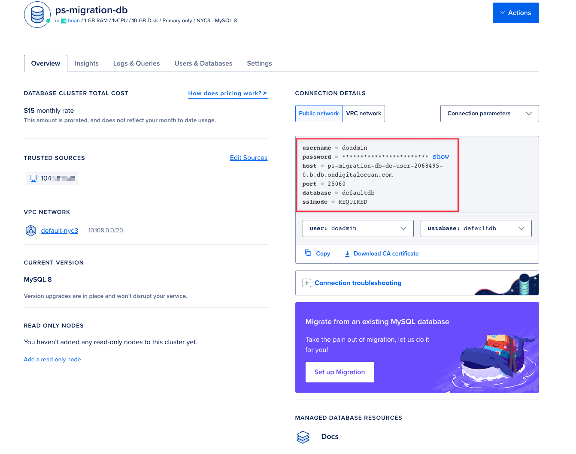This screenshot has height=454, width=576.
Task: Click the download icon next to CA certificate
Action: coord(347,253)
